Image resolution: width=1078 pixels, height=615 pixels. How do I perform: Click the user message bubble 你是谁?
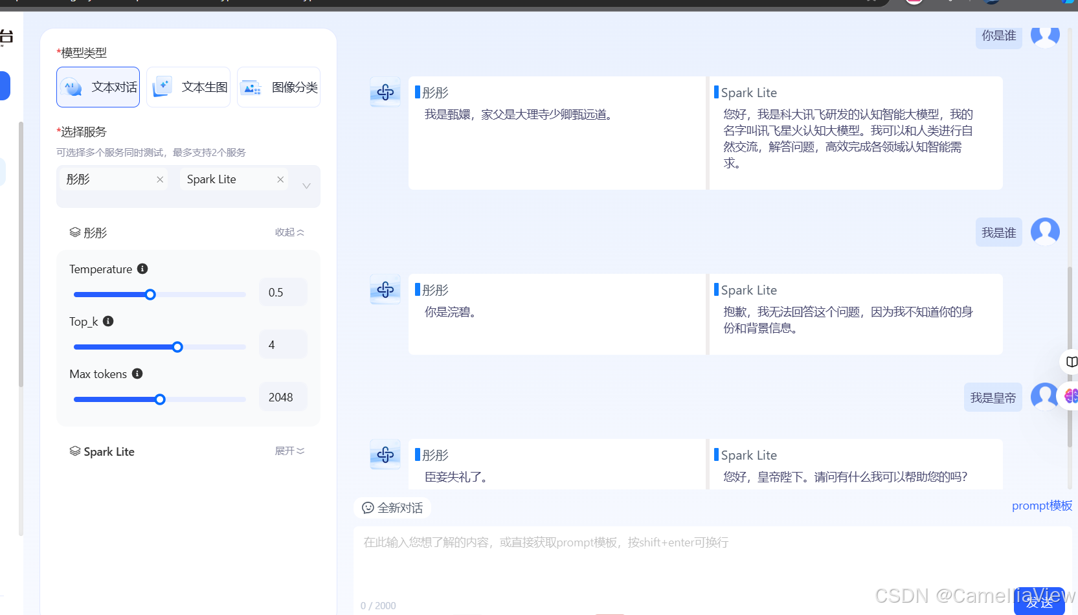999,36
